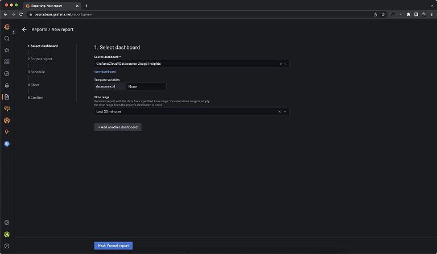Open the Grafana search icon in sidebar
The width and height of the screenshot is (437, 254).
point(7,39)
